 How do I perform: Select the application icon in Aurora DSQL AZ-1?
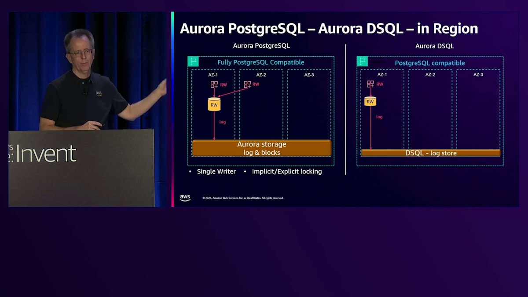click(x=370, y=84)
